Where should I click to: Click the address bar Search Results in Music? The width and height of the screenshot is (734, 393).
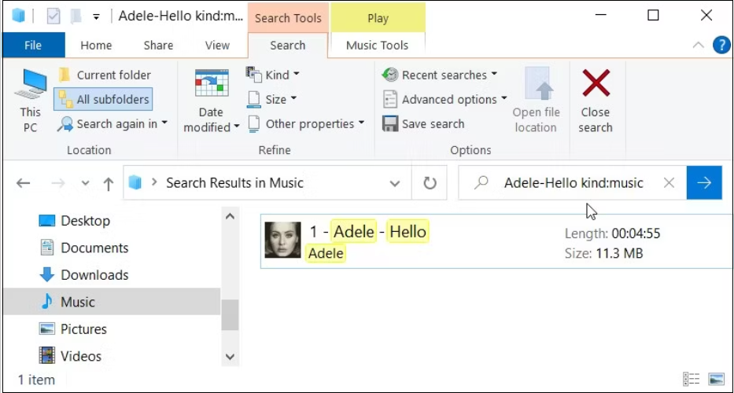tap(235, 183)
